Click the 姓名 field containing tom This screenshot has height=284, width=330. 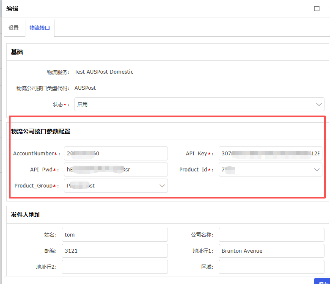click(x=115, y=235)
